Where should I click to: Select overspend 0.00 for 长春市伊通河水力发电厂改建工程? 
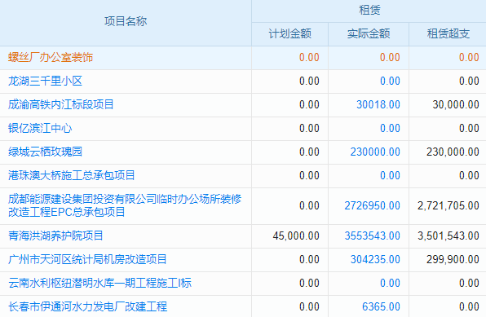[469, 306]
